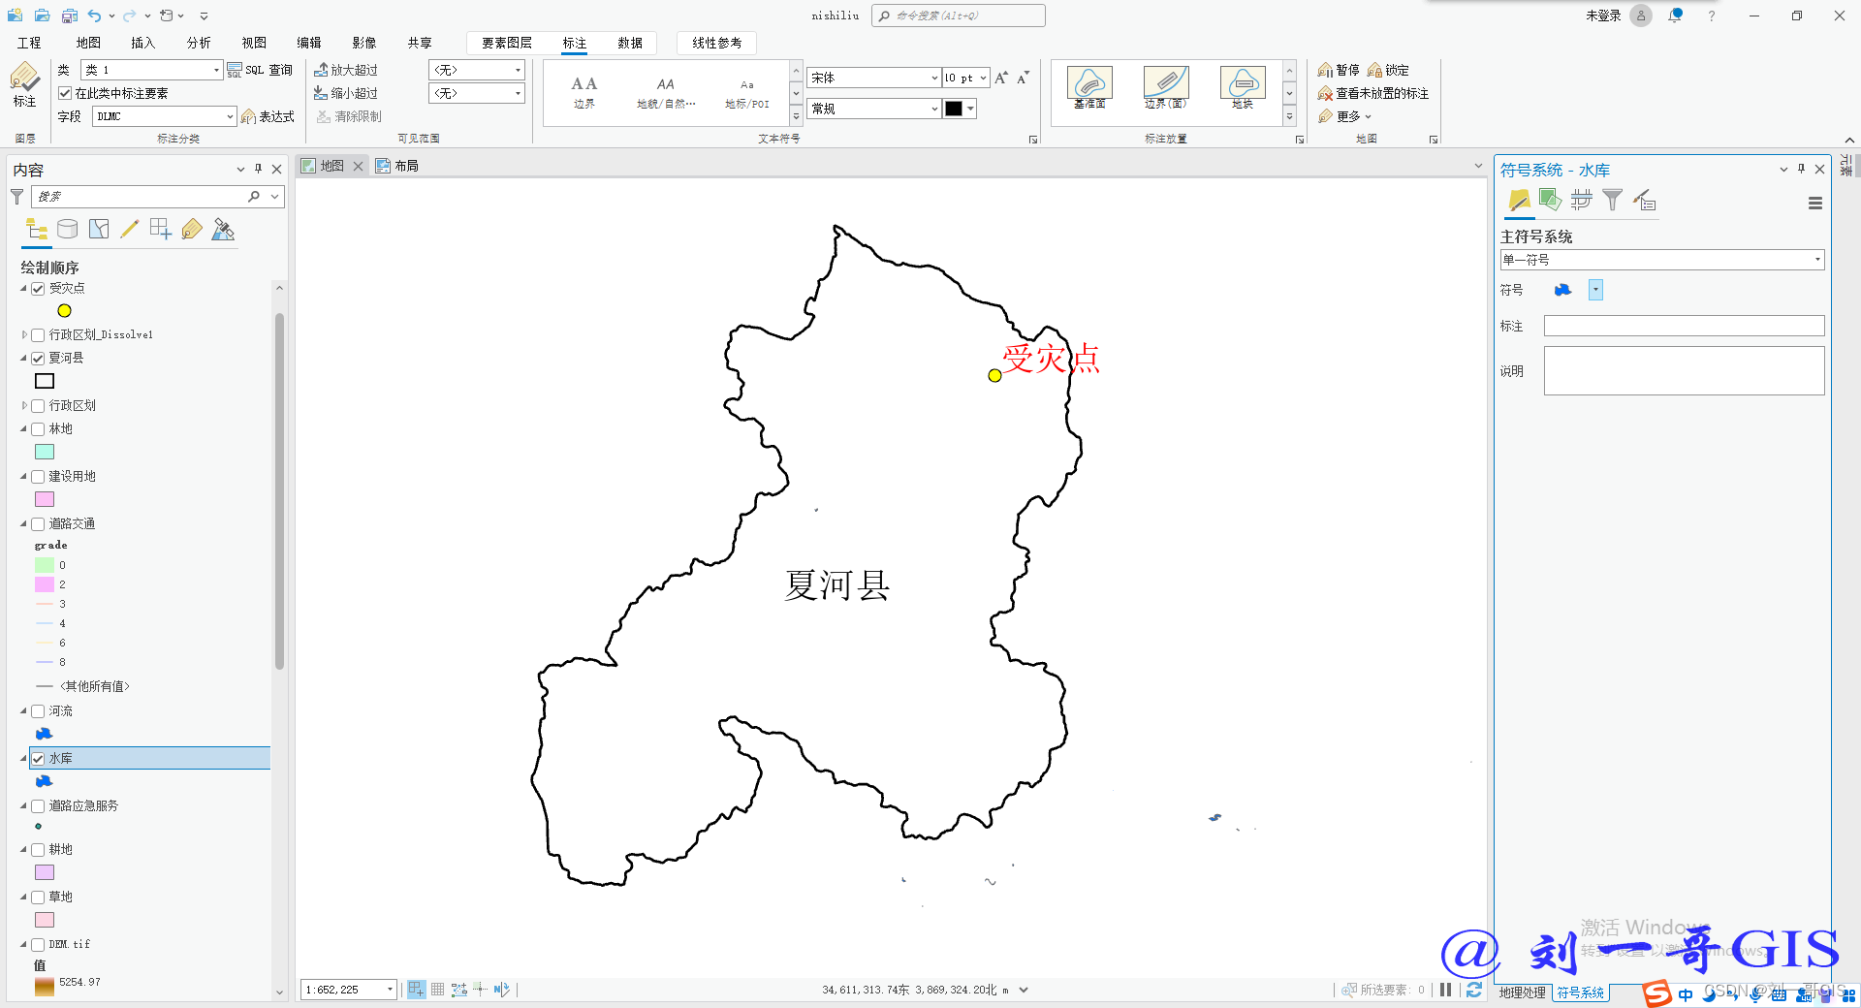This screenshot has height=1008, width=1861.
Task: Select List By Editing pencil icon
Action: (129, 230)
